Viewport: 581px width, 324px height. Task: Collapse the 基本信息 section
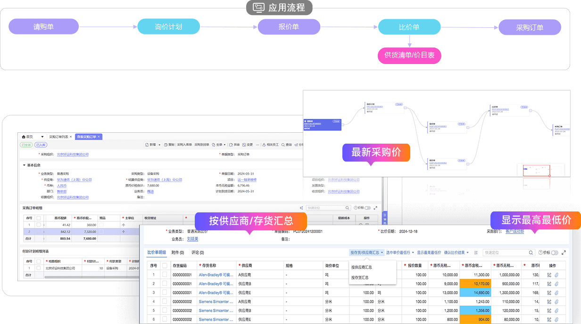tap(24, 165)
